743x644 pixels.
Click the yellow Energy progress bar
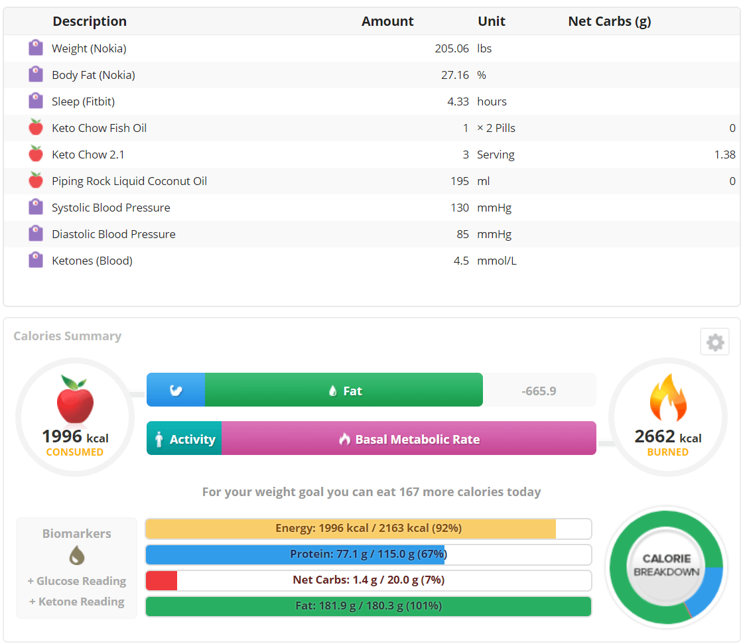point(369,529)
